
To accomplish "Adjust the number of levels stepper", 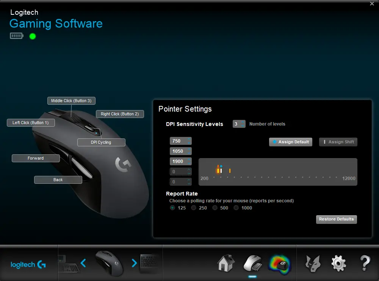I will pyautogui.click(x=243, y=124).
